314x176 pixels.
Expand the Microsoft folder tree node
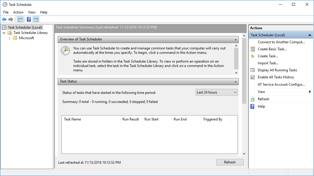[10, 38]
